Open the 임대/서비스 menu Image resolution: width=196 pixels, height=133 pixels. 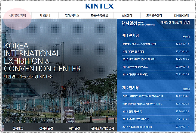pos(72,15)
